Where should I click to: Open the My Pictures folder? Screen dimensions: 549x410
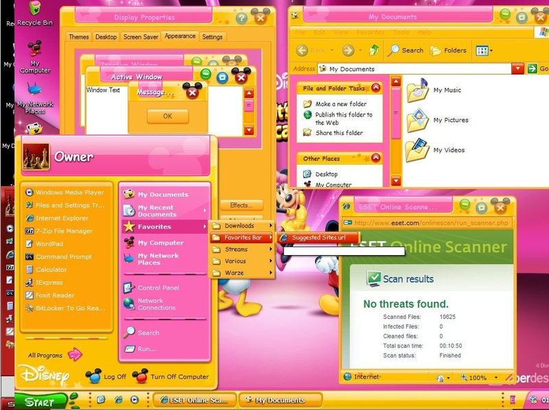[x=438, y=120]
